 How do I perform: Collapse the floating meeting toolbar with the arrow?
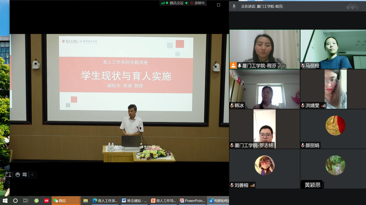(x=32, y=175)
